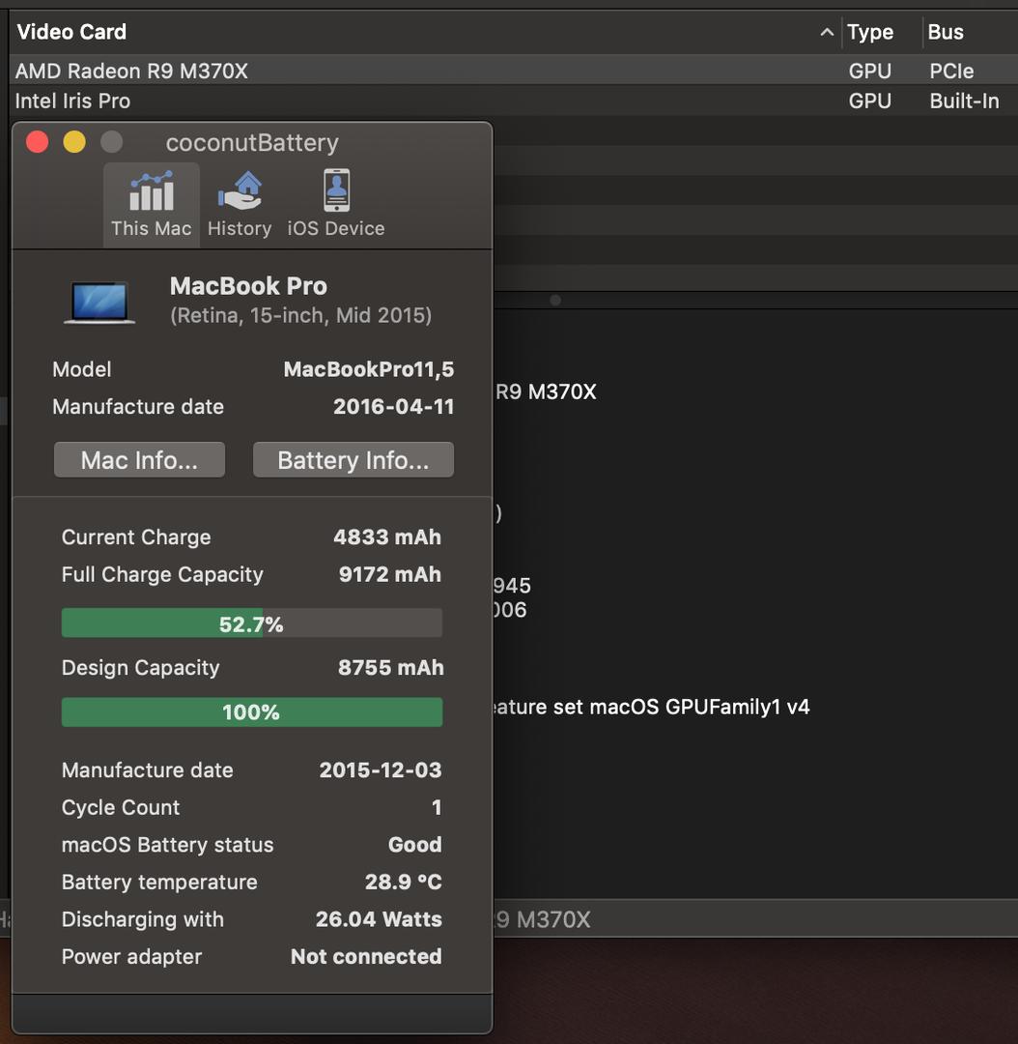1018x1044 pixels.
Task: Click the pane divider dot handle
Action: pyautogui.click(x=555, y=301)
